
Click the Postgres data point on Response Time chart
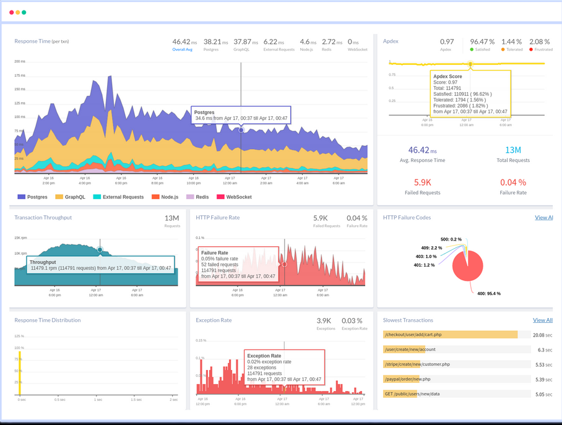tap(241, 130)
